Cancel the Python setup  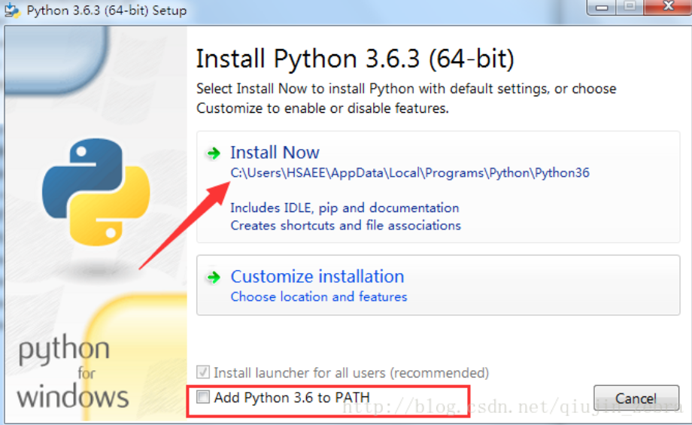coord(636,399)
